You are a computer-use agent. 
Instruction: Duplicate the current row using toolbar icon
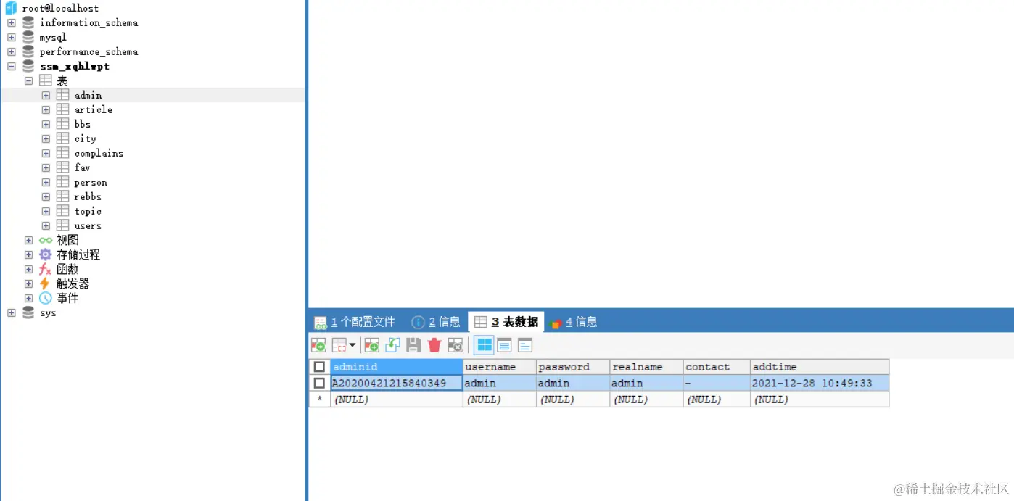point(392,345)
